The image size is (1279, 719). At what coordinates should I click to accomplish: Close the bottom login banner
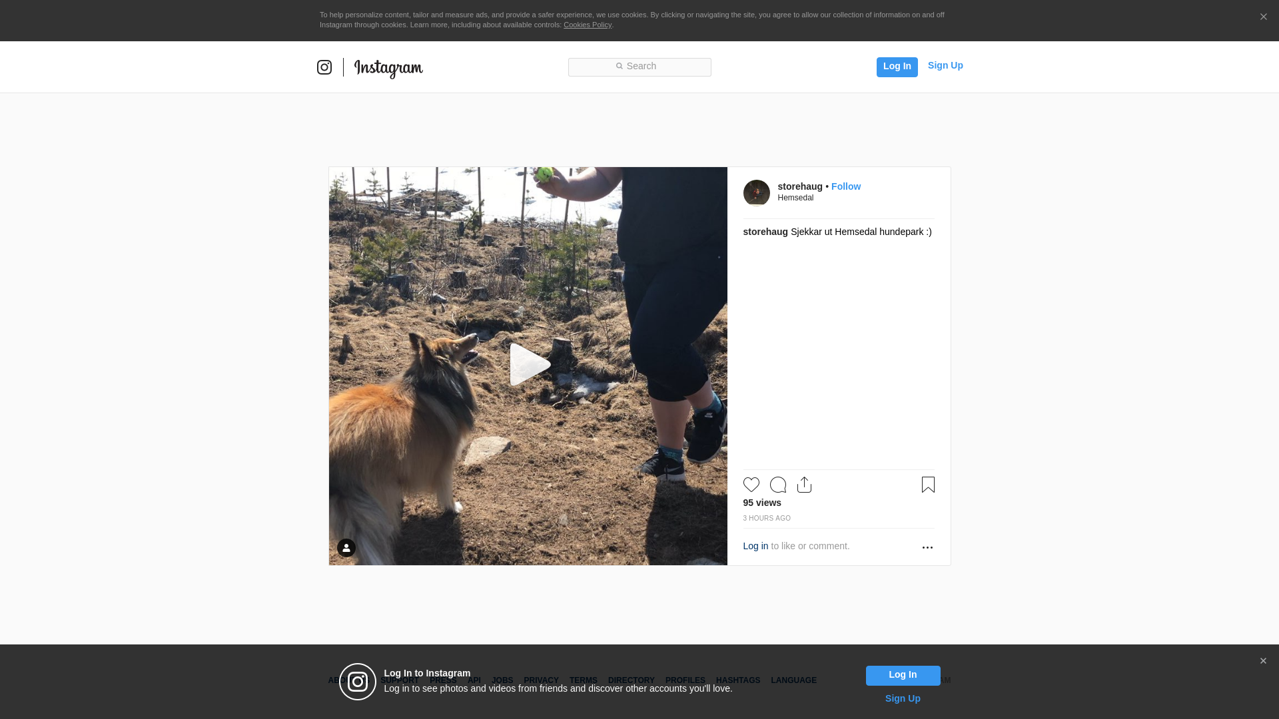(x=1263, y=661)
